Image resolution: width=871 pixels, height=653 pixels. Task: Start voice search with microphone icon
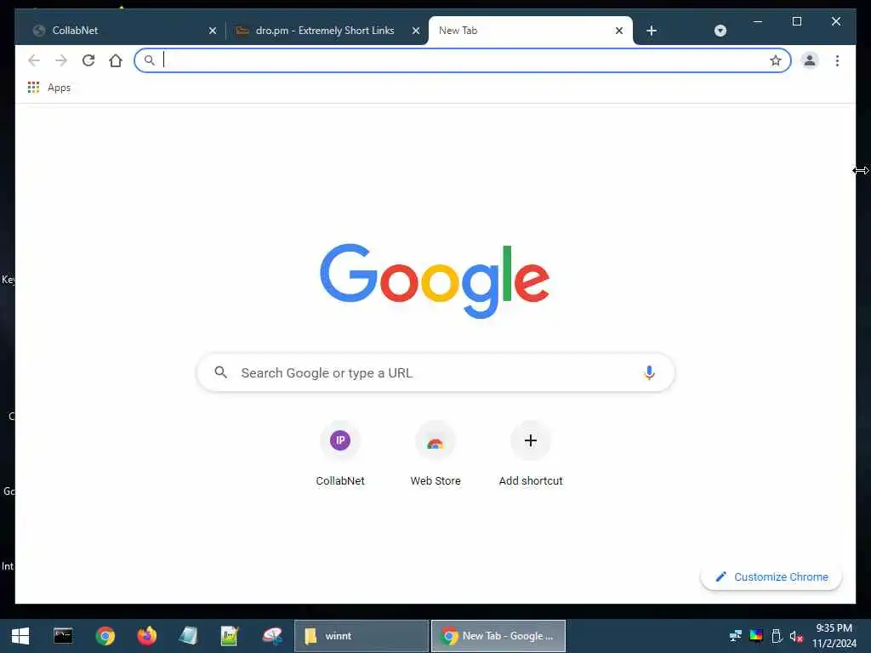pyautogui.click(x=649, y=372)
